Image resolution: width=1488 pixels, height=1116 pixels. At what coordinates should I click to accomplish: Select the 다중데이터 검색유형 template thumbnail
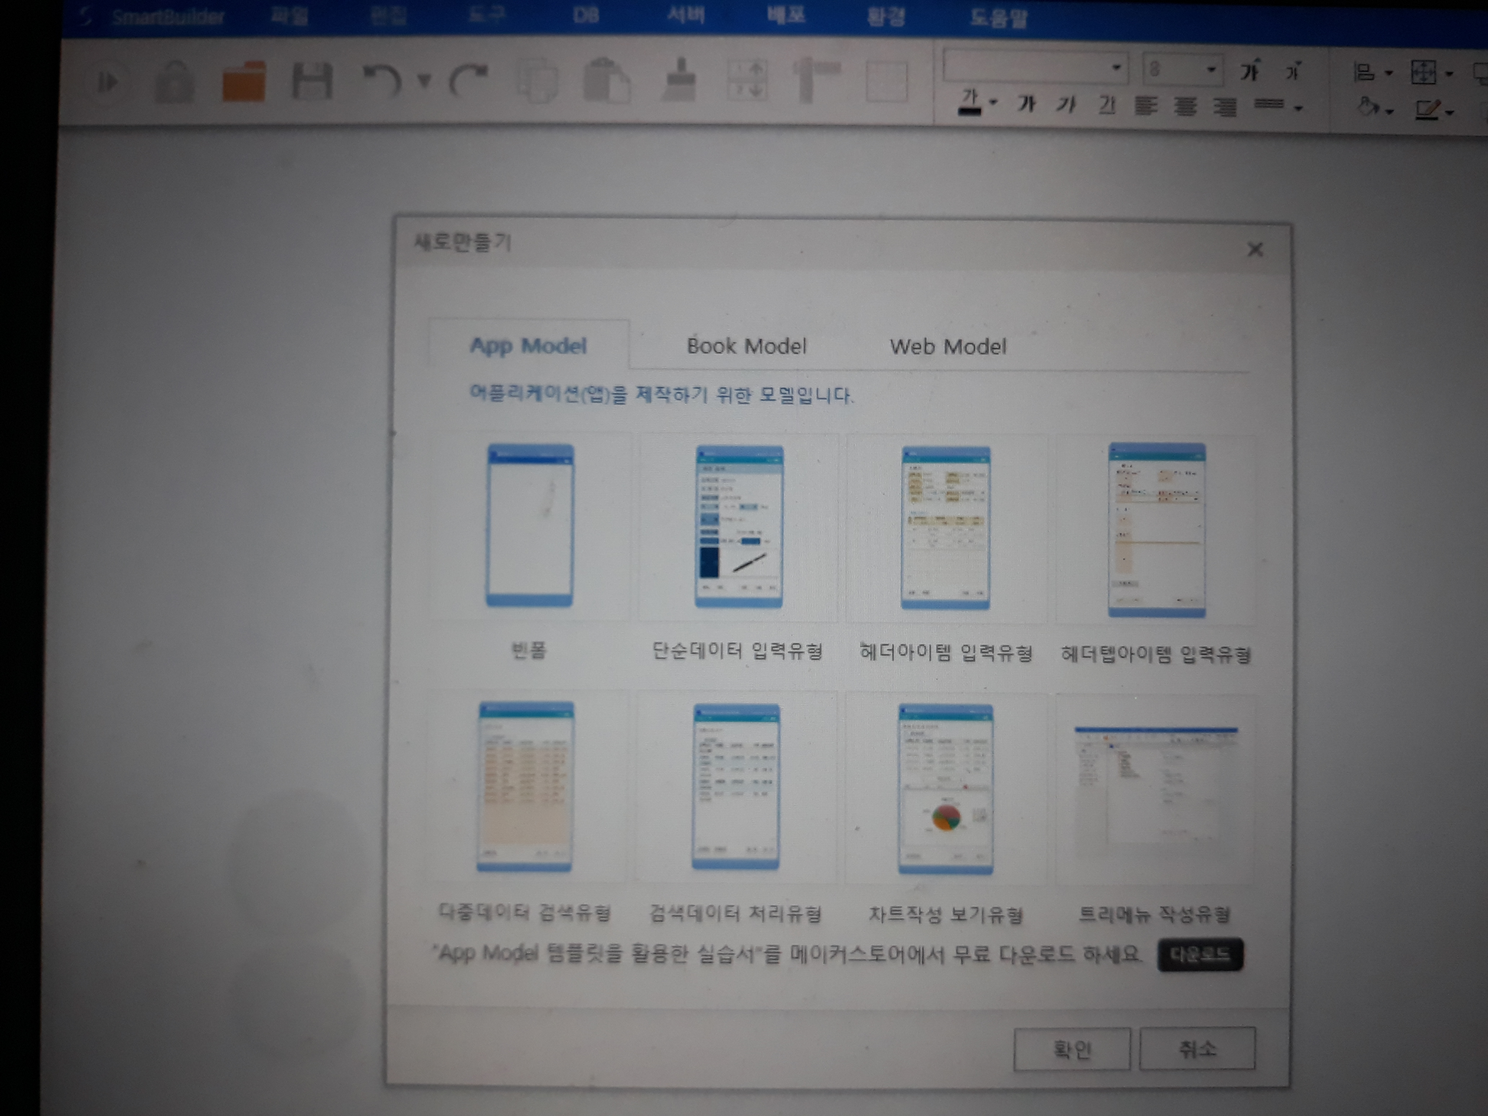point(525,787)
